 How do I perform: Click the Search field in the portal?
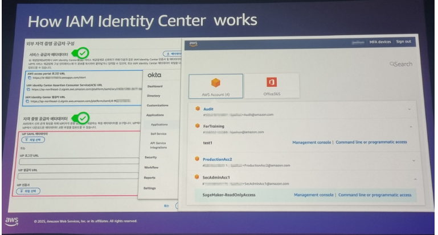point(401,64)
